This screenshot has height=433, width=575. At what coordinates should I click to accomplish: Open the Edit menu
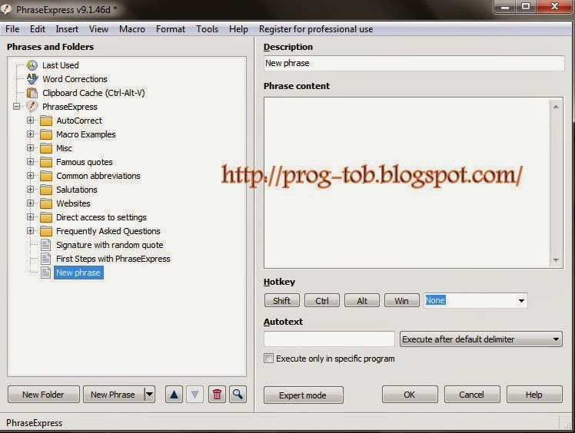point(38,29)
